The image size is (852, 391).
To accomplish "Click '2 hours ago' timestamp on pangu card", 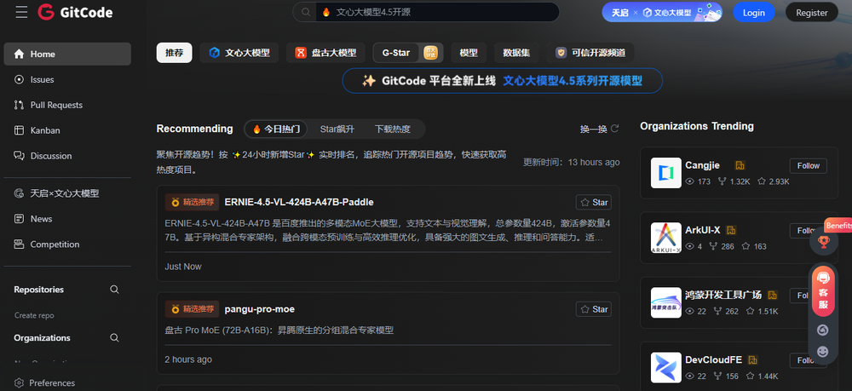I will tap(188, 359).
